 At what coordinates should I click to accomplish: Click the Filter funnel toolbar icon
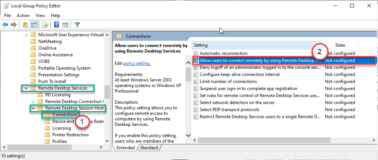77,25
